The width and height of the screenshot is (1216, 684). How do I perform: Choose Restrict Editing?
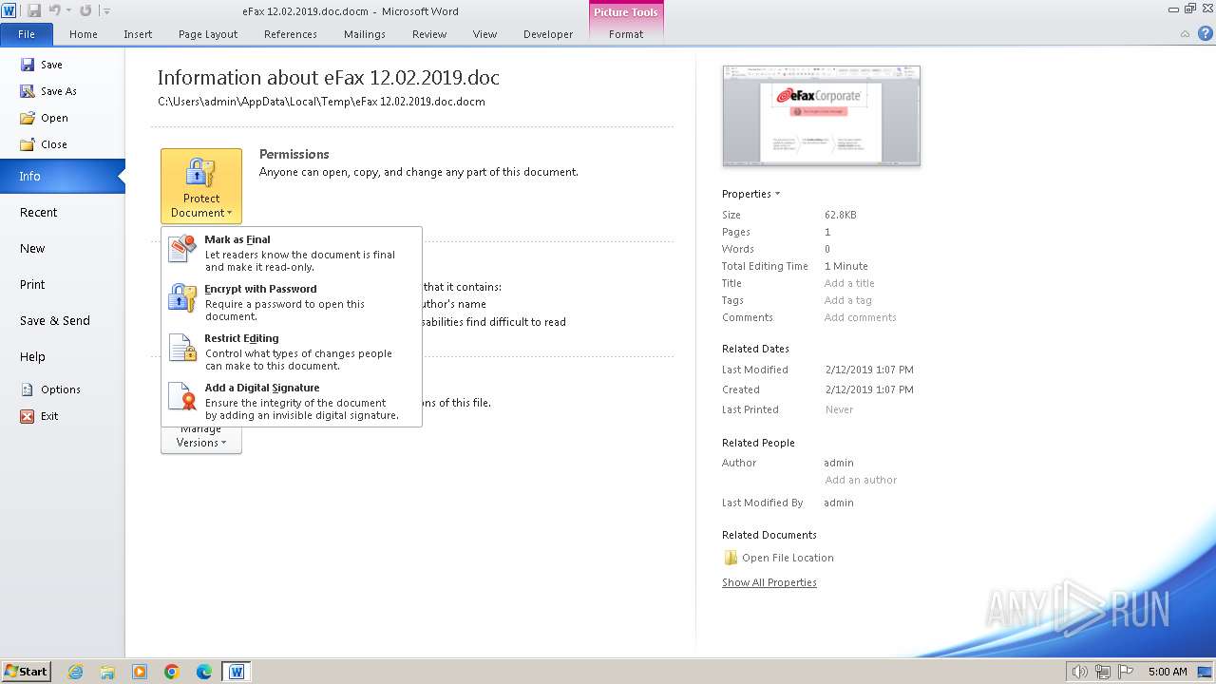tap(293, 351)
